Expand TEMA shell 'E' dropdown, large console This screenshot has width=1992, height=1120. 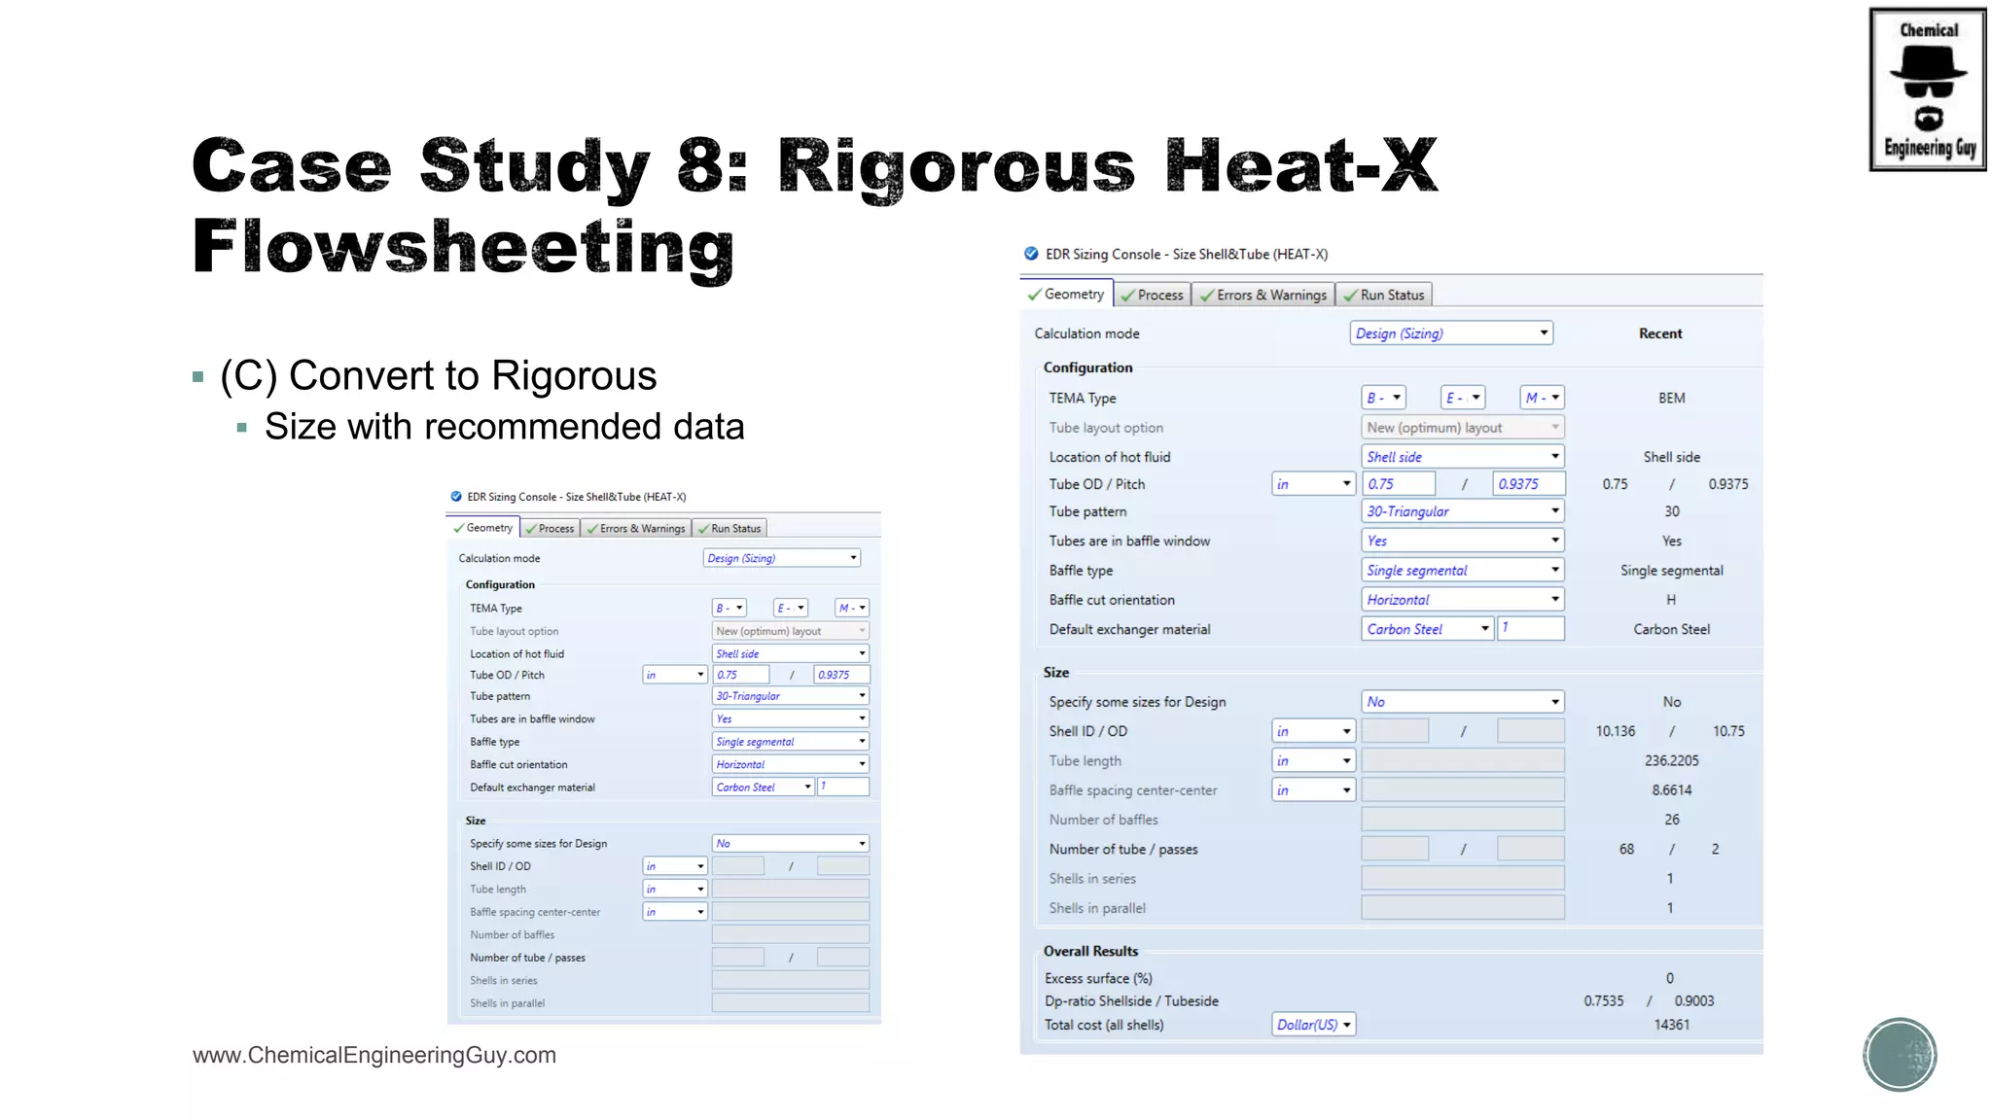click(1462, 398)
